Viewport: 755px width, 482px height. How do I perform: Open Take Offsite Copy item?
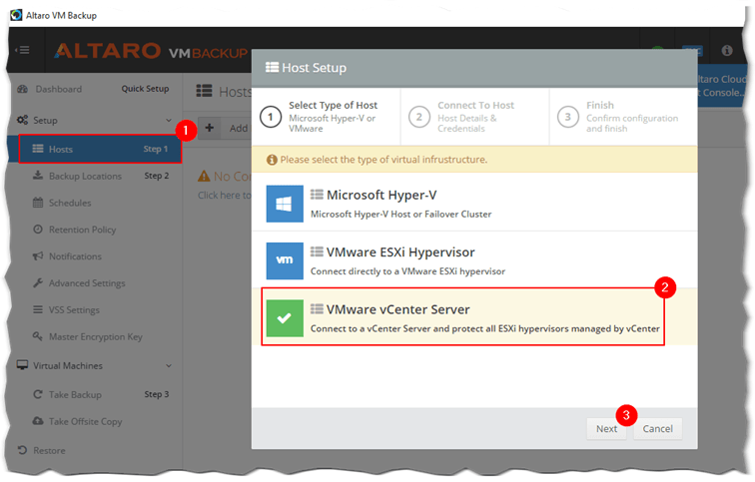[x=85, y=422]
